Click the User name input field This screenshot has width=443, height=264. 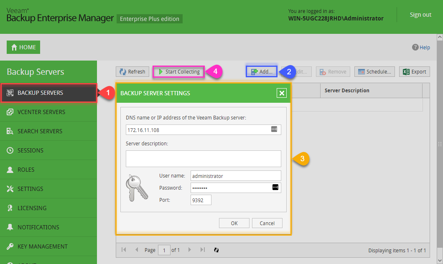(236, 176)
